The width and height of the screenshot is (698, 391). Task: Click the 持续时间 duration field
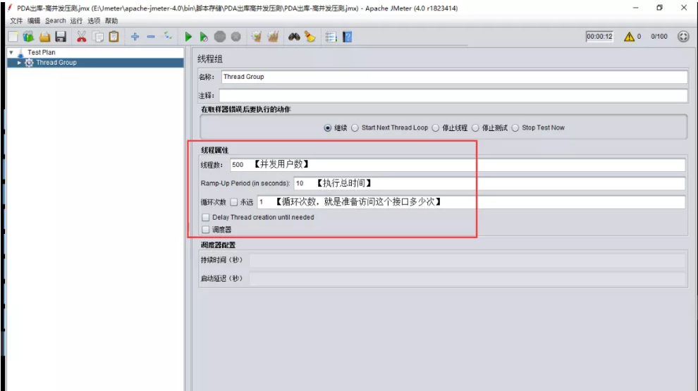[x=467, y=260]
